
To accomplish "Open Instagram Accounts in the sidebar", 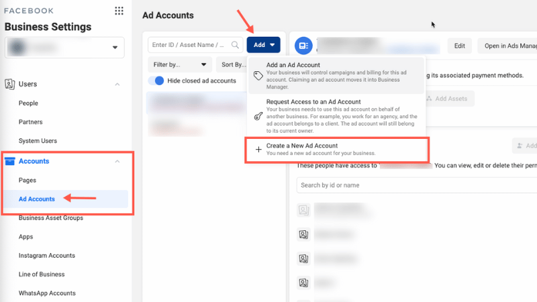I will (46, 256).
